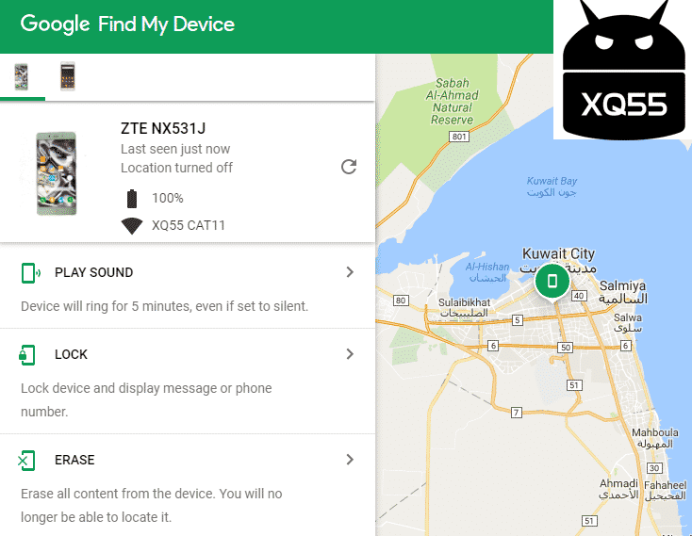Click the green device marker on the map

point(552,282)
